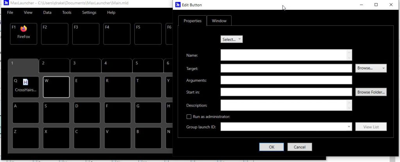Open the Select... dropdown
400x162 pixels.
[x=232, y=39]
